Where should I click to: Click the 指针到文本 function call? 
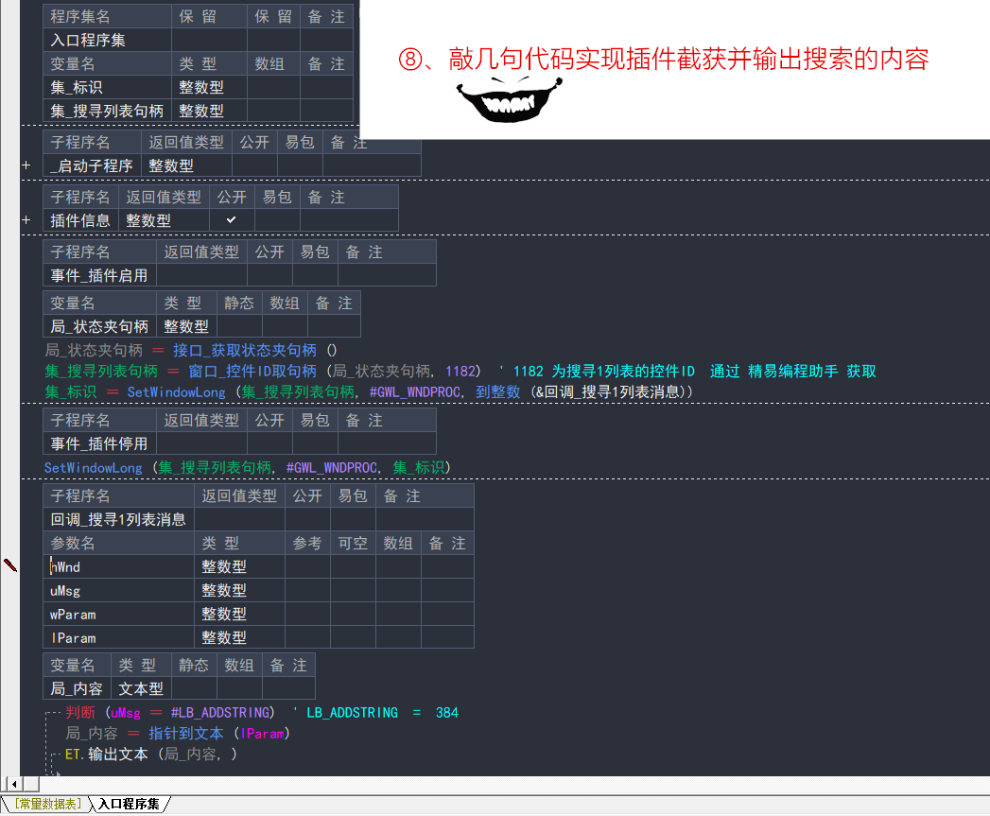[x=186, y=733]
